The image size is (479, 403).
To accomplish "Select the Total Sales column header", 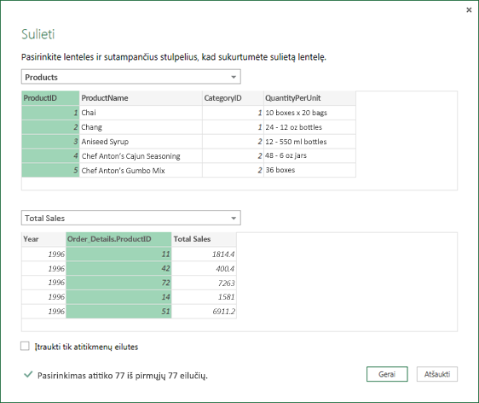I will (x=204, y=239).
